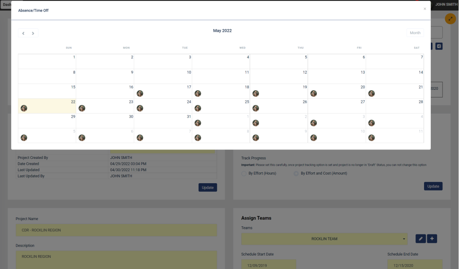Open avatar on May 24
The width and height of the screenshot is (459, 269).
140,108
